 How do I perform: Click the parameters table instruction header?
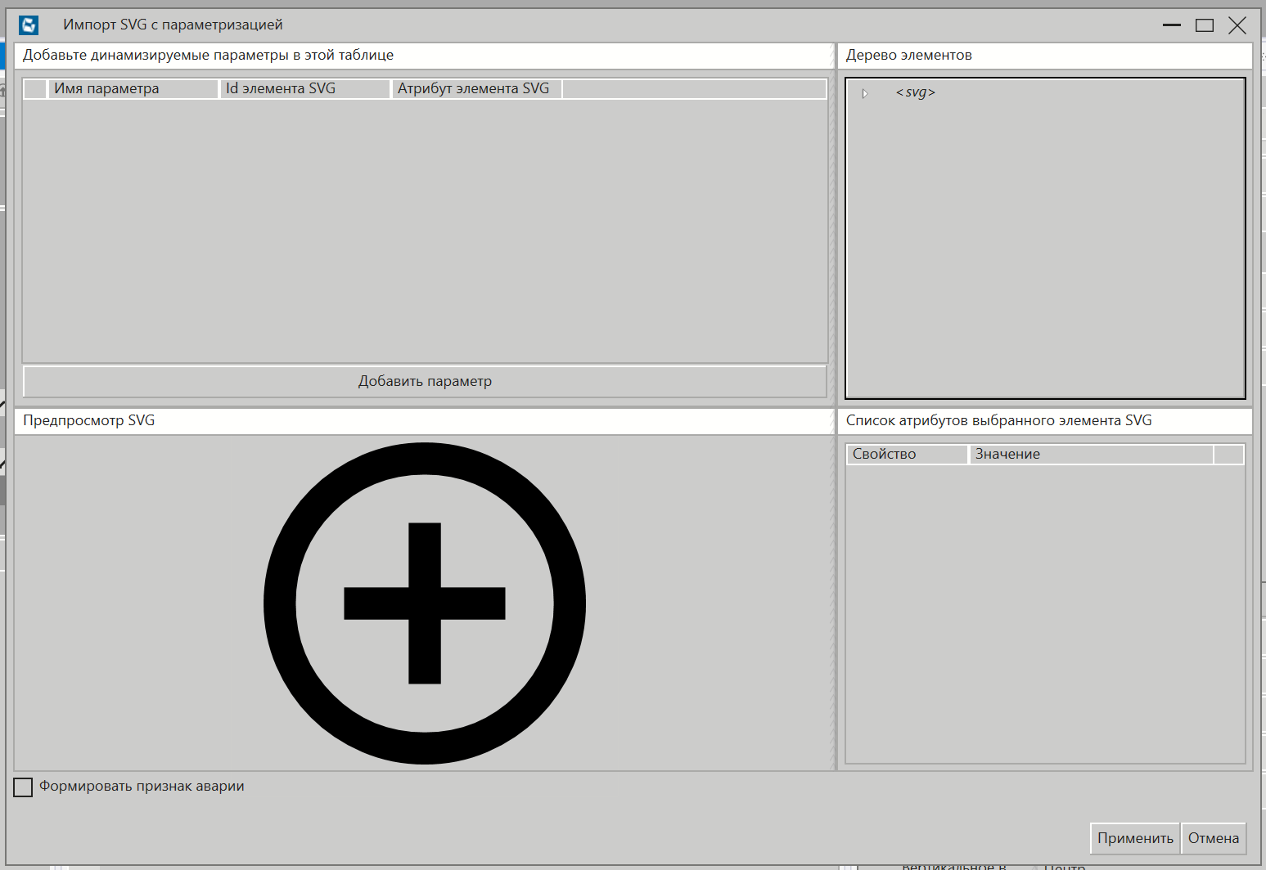[x=209, y=55]
